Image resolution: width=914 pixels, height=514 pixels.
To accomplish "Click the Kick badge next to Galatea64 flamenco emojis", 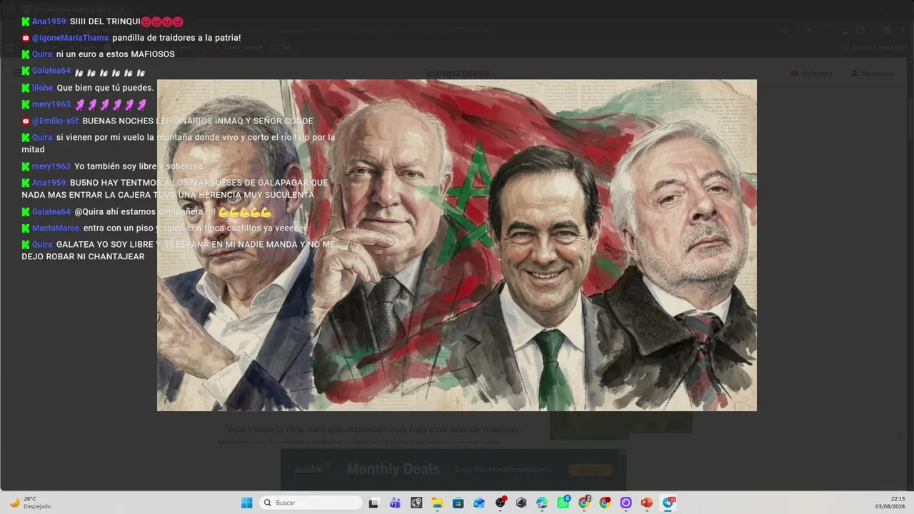I will [26, 71].
